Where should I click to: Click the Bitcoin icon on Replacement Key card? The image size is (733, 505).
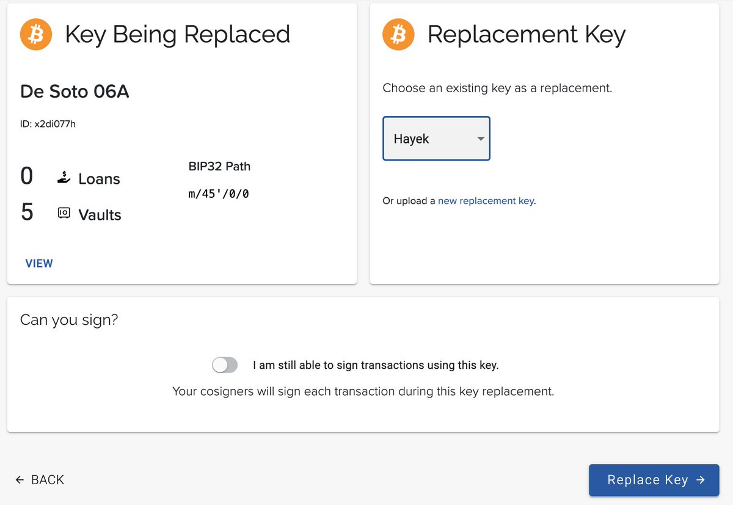pos(398,34)
